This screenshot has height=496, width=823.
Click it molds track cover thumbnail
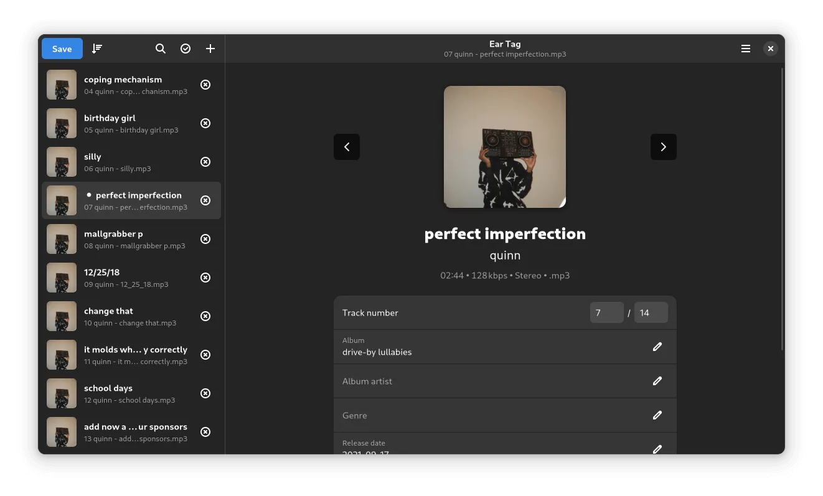tap(62, 355)
